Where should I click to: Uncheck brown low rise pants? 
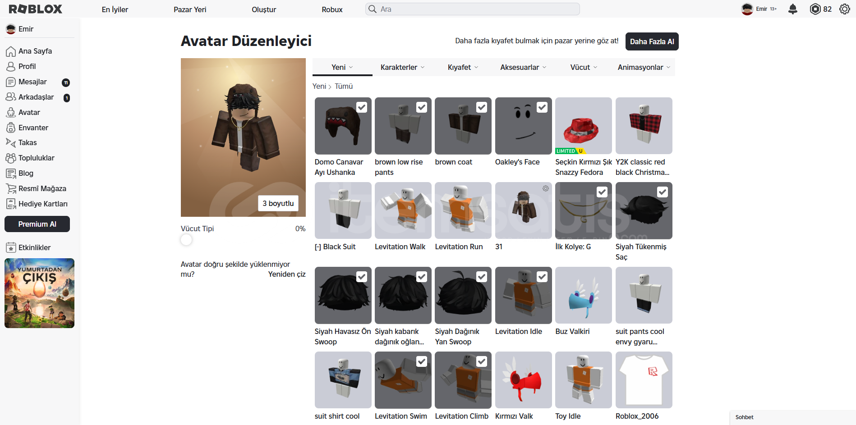coord(422,107)
